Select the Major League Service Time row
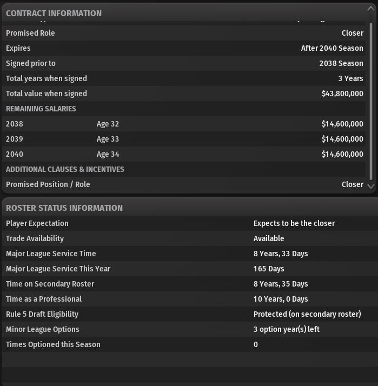The image size is (378, 386). coord(190,254)
